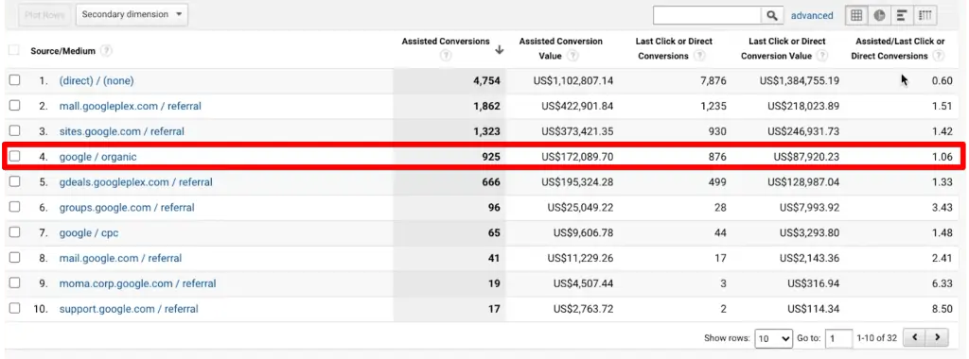
Task: Open help for Last Click or Direct Conversions
Action: click(x=699, y=56)
